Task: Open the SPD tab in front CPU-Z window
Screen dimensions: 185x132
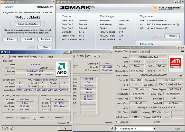Action: [x=41, y=57]
